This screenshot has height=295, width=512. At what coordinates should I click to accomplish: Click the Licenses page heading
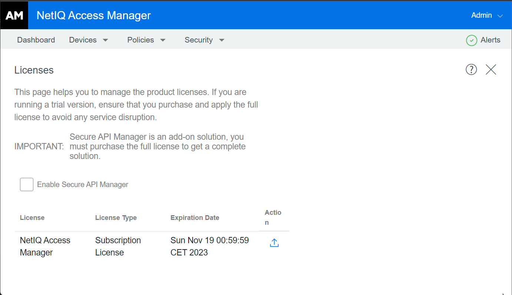[34, 70]
